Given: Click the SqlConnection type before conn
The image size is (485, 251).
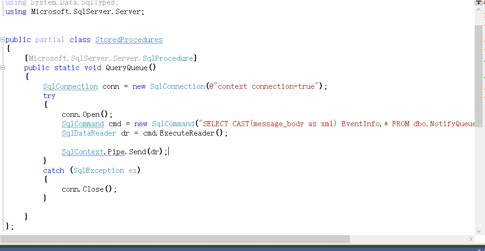Looking at the screenshot, I should (x=71, y=86).
